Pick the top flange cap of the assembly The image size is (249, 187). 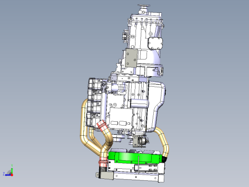pos(144,6)
